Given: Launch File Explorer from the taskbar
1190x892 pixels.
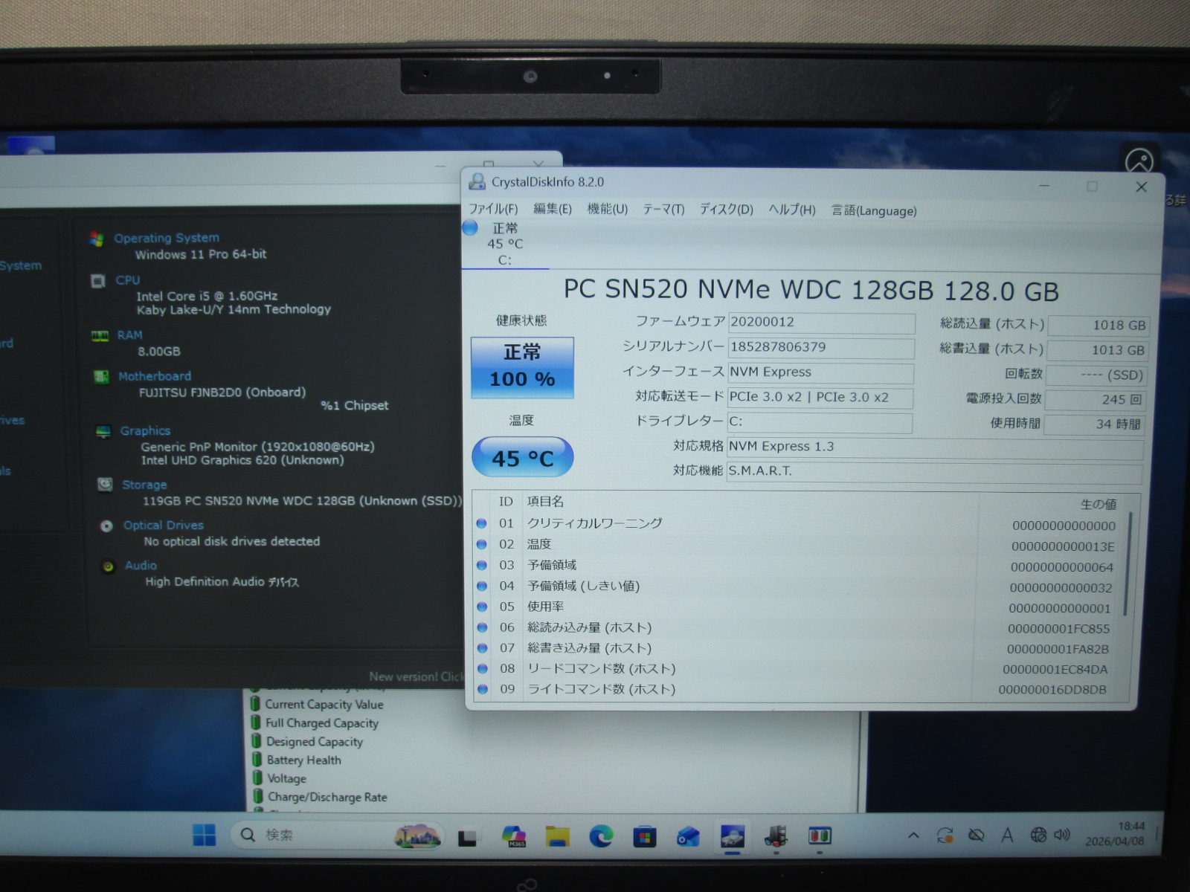Looking at the screenshot, I should 557,837.
